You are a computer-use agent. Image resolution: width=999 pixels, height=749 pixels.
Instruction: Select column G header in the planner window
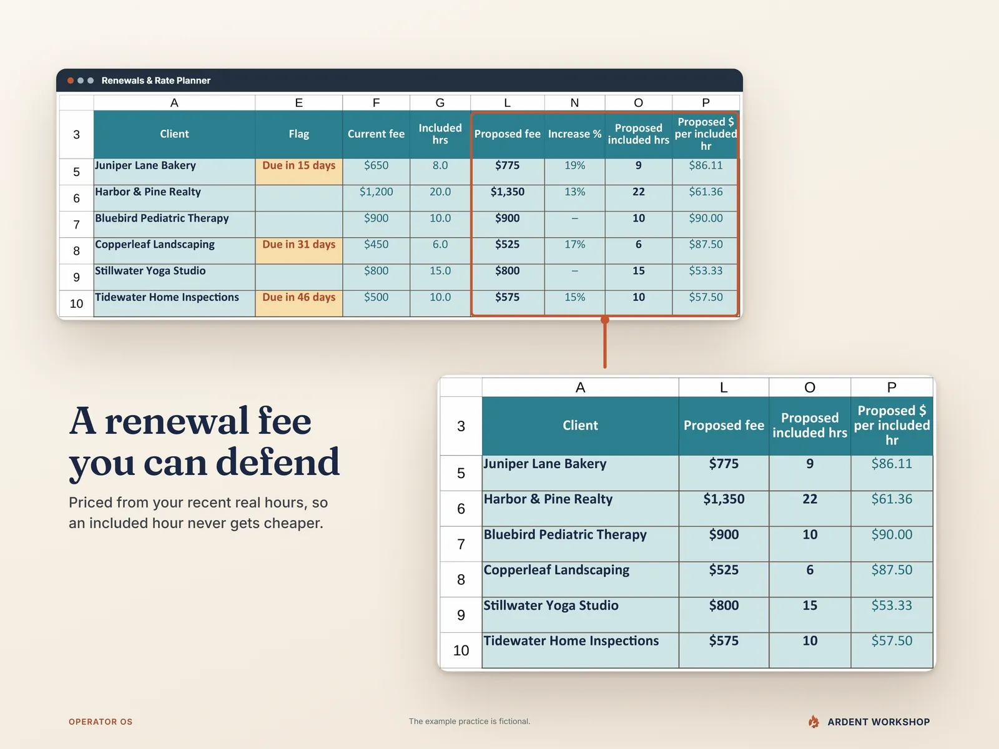(440, 103)
